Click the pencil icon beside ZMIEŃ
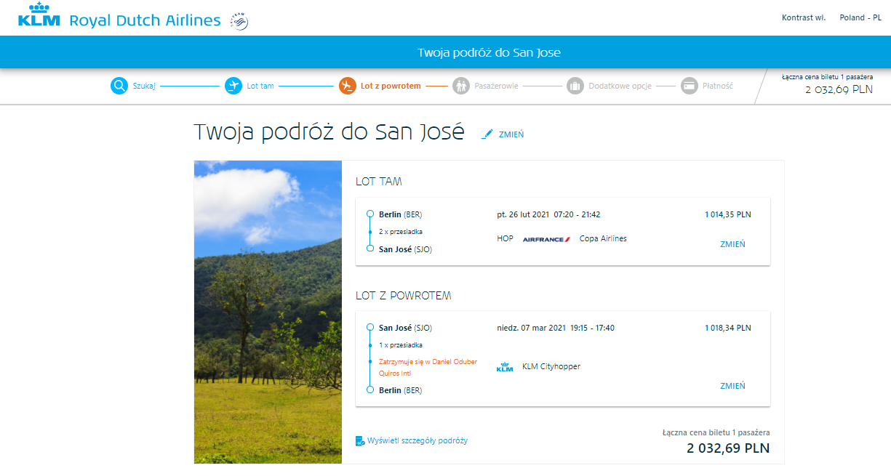 click(487, 134)
